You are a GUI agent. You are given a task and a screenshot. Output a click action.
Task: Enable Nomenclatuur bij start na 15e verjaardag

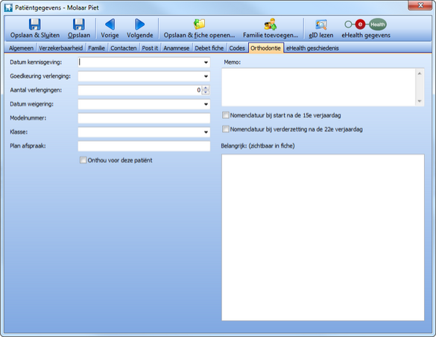click(226, 115)
